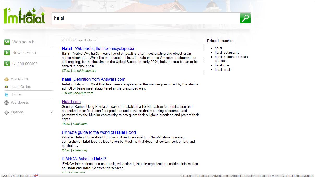This screenshot has height=177, width=318.
Task: Click related search halal restaurants
Action: click(227, 52)
